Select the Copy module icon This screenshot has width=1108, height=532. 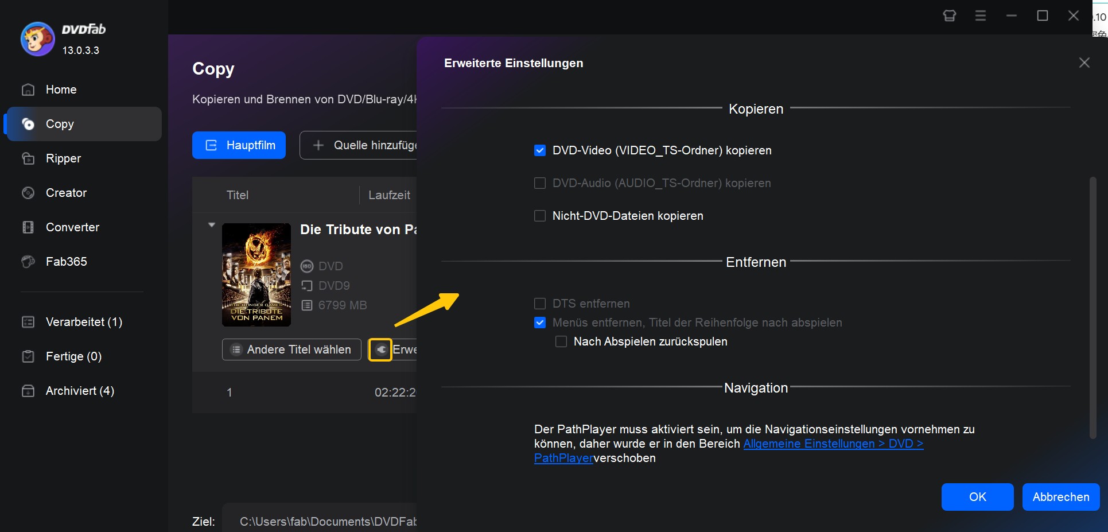click(x=28, y=124)
